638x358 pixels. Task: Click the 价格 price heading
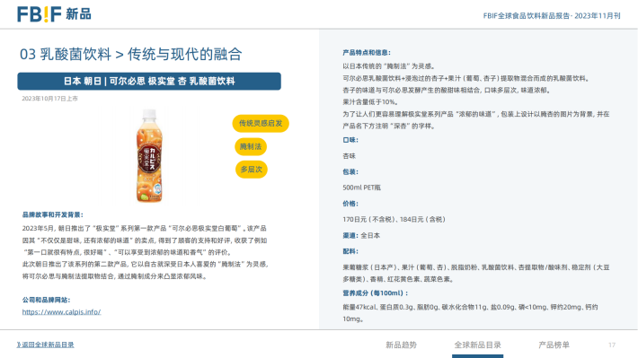click(x=350, y=204)
